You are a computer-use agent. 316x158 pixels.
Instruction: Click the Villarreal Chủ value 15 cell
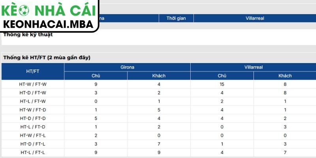pos(222,84)
